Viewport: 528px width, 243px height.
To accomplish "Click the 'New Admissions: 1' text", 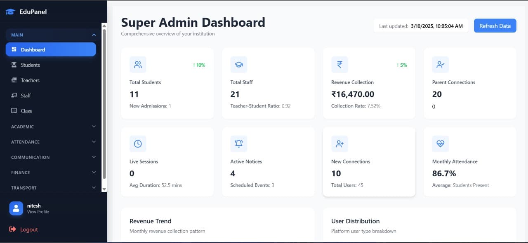I will tap(150, 106).
